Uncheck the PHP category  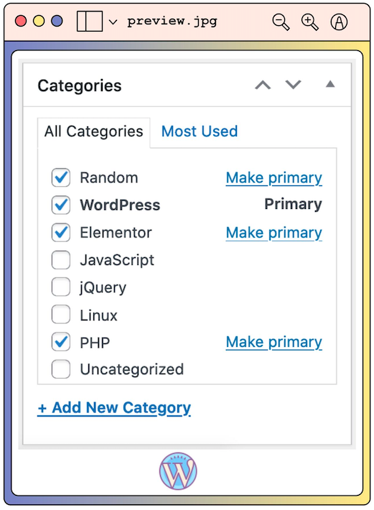(x=61, y=342)
